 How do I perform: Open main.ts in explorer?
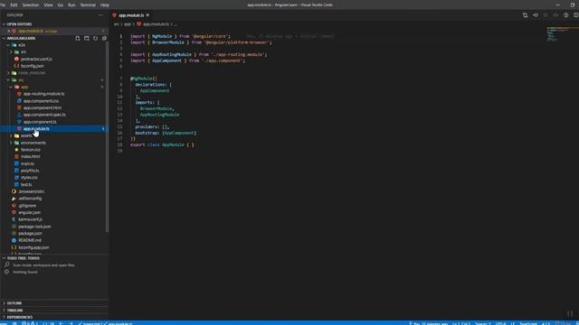tap(27, 163)
